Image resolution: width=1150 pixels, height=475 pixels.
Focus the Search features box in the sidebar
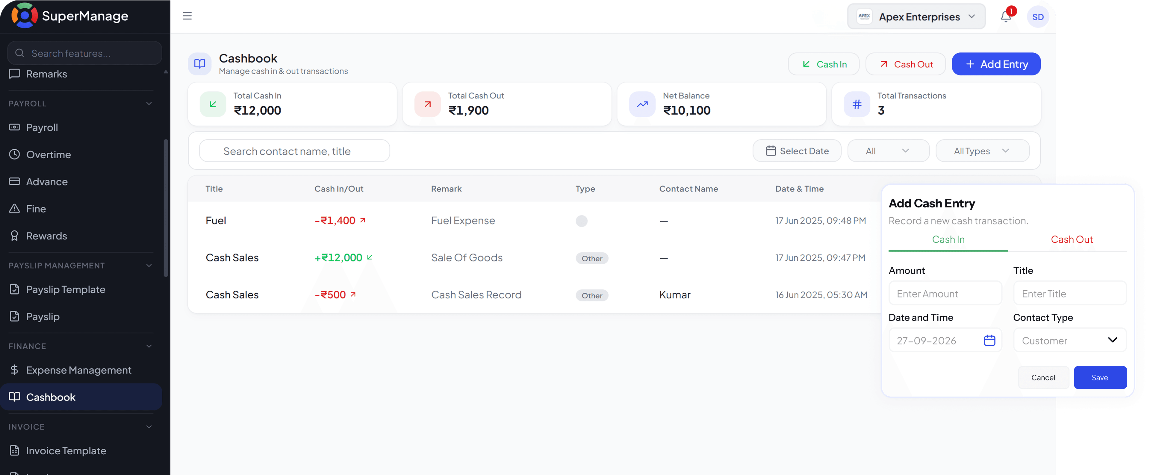pos(84,53)
